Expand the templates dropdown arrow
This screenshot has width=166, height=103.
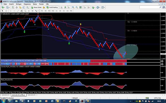point(104,7)
